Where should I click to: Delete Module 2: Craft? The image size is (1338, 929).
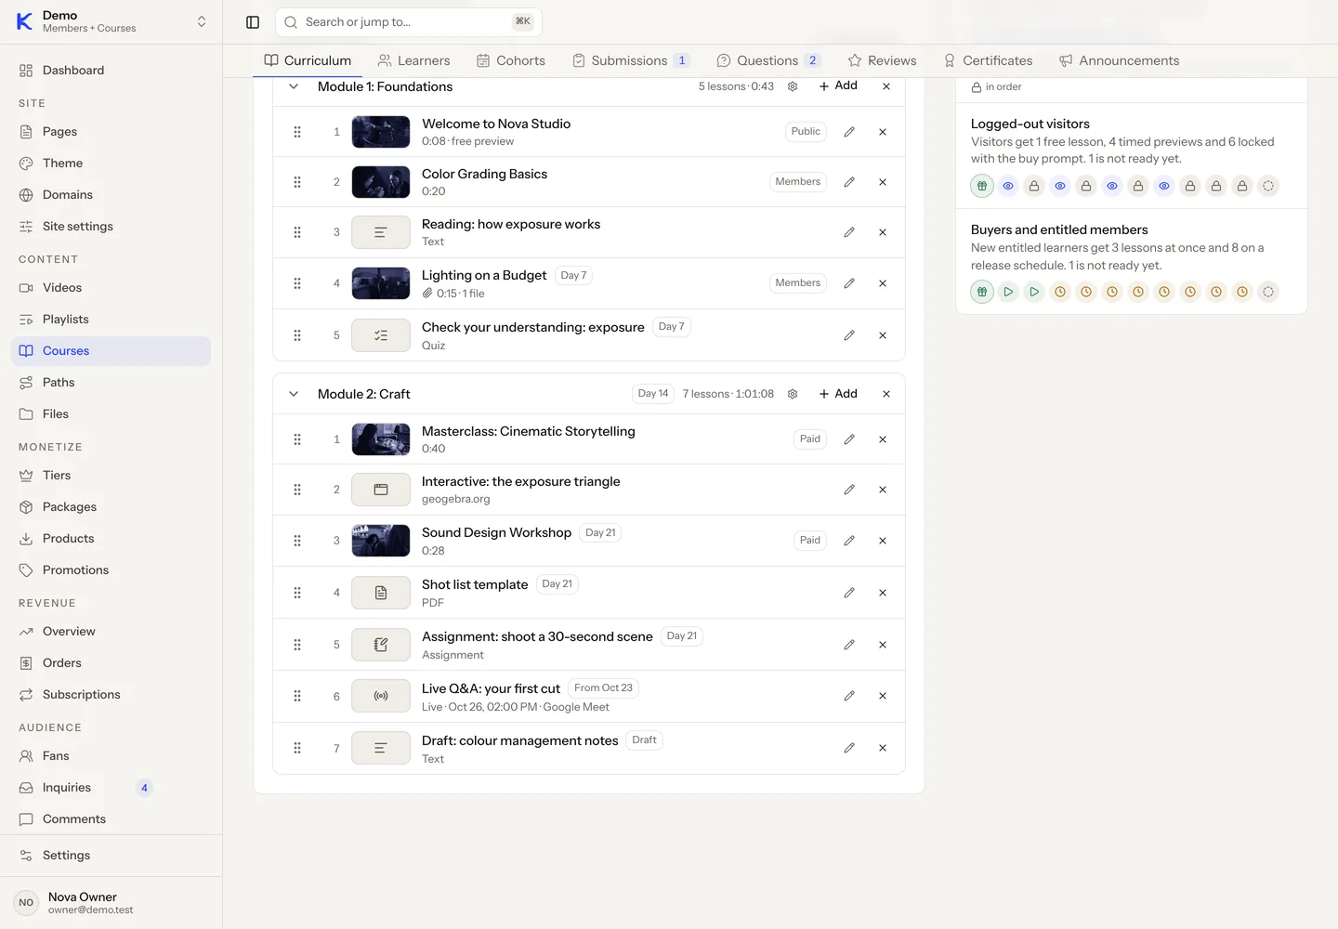point(886,394)
